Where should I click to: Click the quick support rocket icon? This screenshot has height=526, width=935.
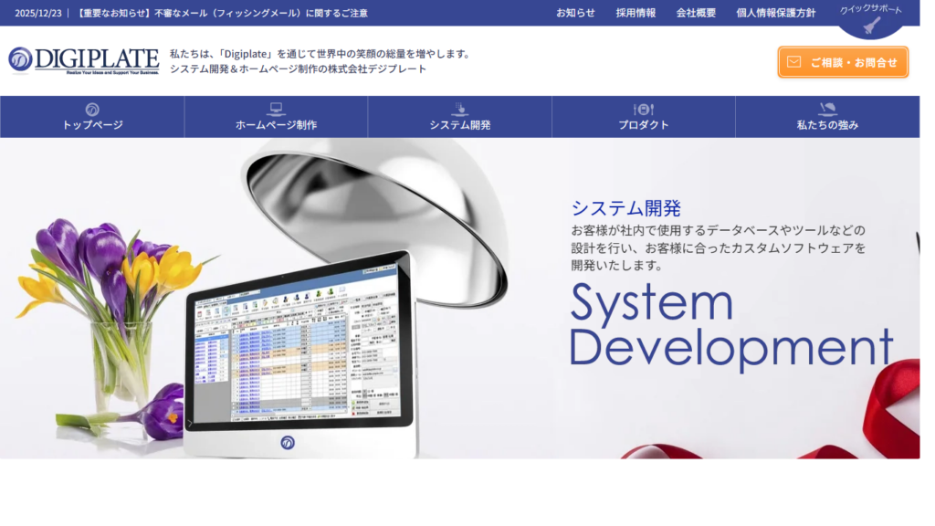coord(872,25)
